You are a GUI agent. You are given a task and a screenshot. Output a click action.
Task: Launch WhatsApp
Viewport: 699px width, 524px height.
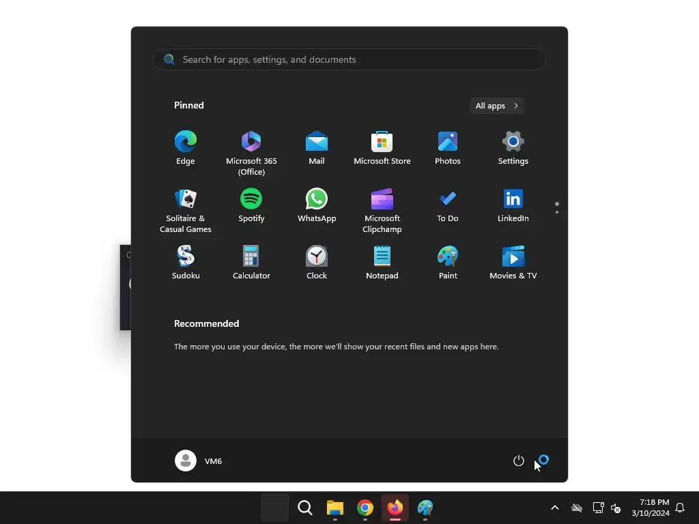point(317,206)
